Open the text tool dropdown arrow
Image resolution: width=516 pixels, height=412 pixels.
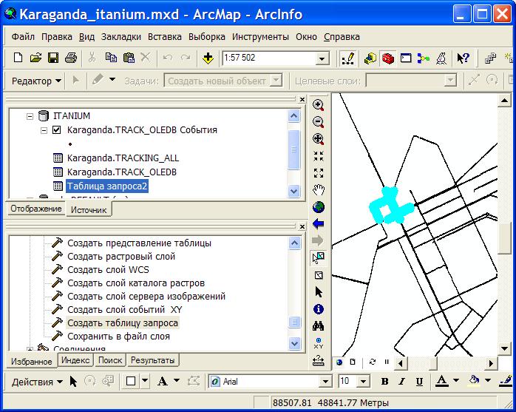tap(177, 381)
